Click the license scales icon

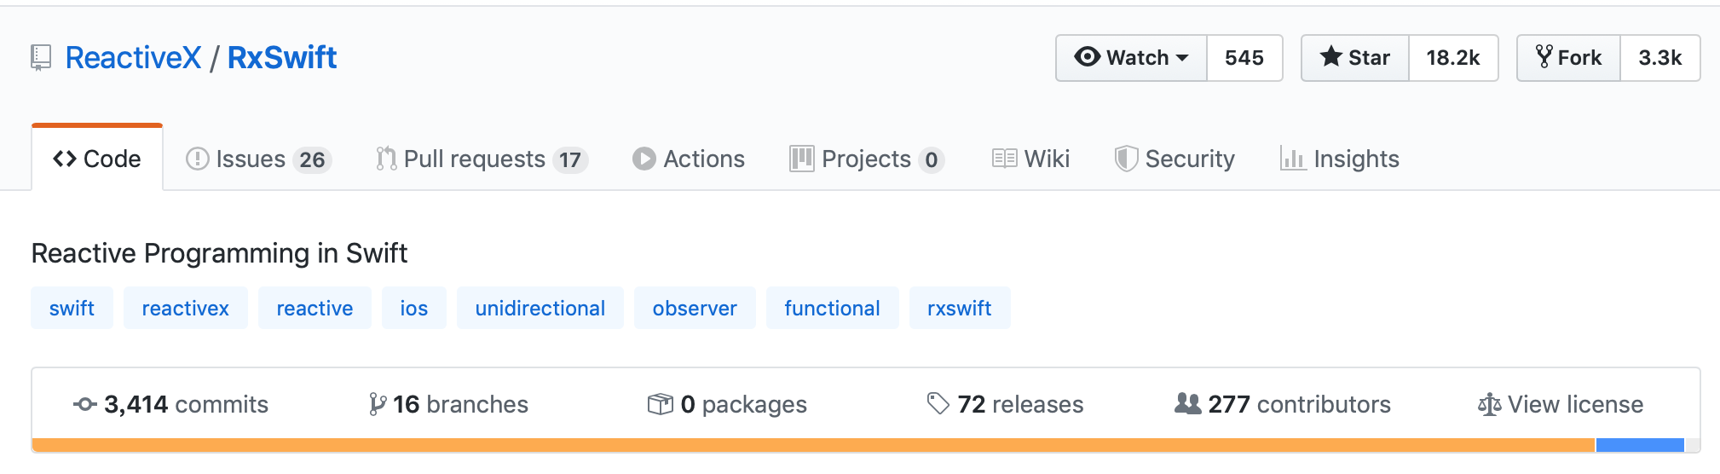pyautogui.click(x=1489, y=404)
